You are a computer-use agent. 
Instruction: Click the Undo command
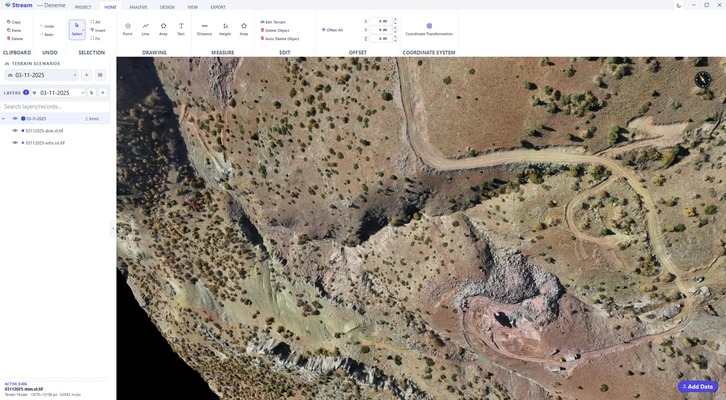click(47, 26)
